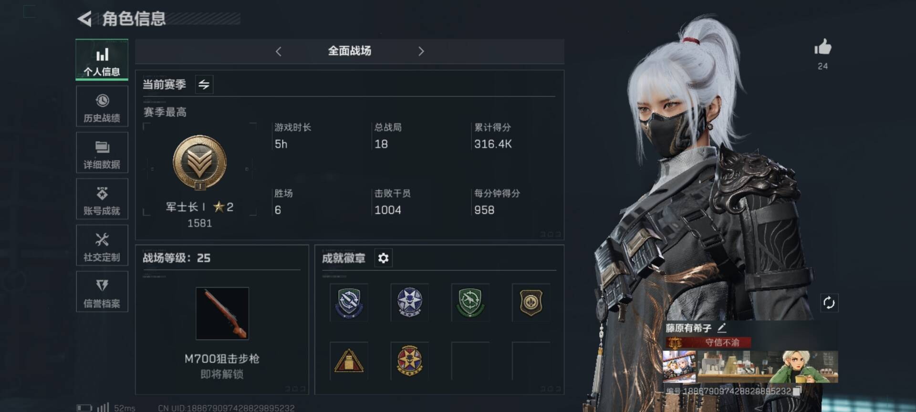Click the green shield achievement badge
The height and width of the screenshot is (412, 916).
tap(470, 303)
